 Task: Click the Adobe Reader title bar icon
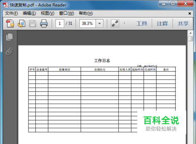5,5
